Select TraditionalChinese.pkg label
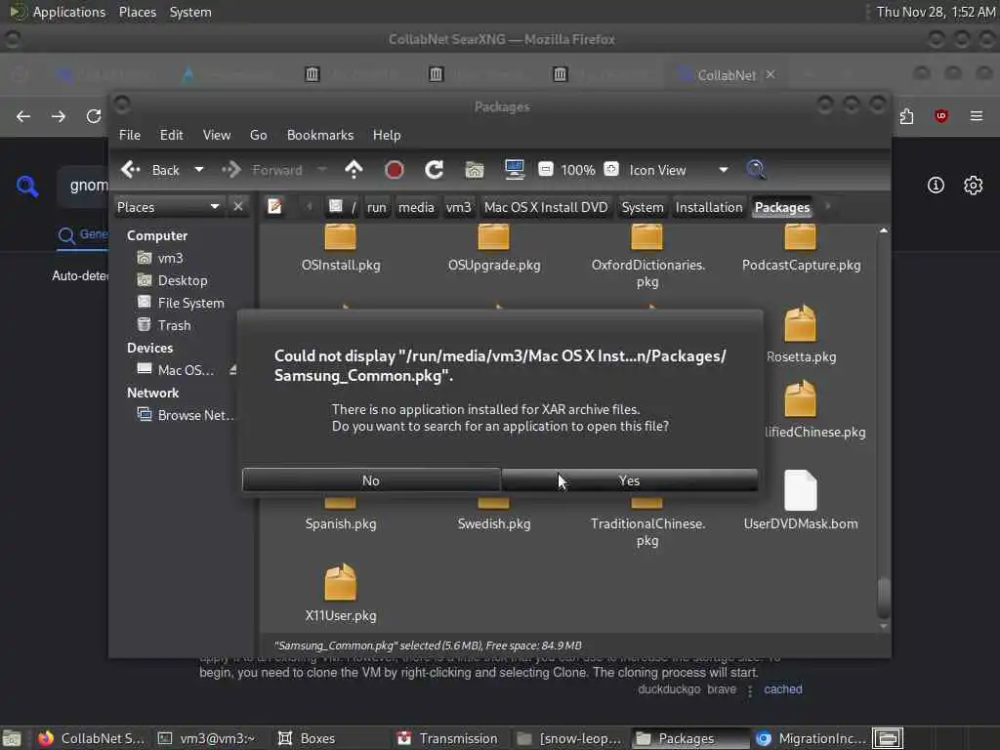This screenshot has height=750, width=1000. coord(647,532)
